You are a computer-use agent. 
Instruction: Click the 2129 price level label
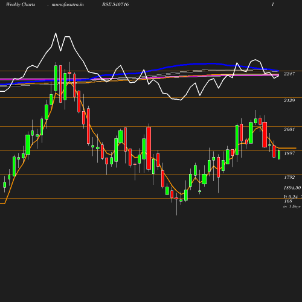pos(289,100)
